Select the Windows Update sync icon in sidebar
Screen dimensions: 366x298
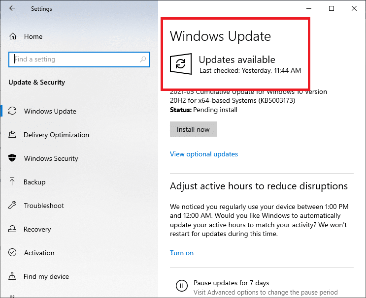(x=13, y=111)
